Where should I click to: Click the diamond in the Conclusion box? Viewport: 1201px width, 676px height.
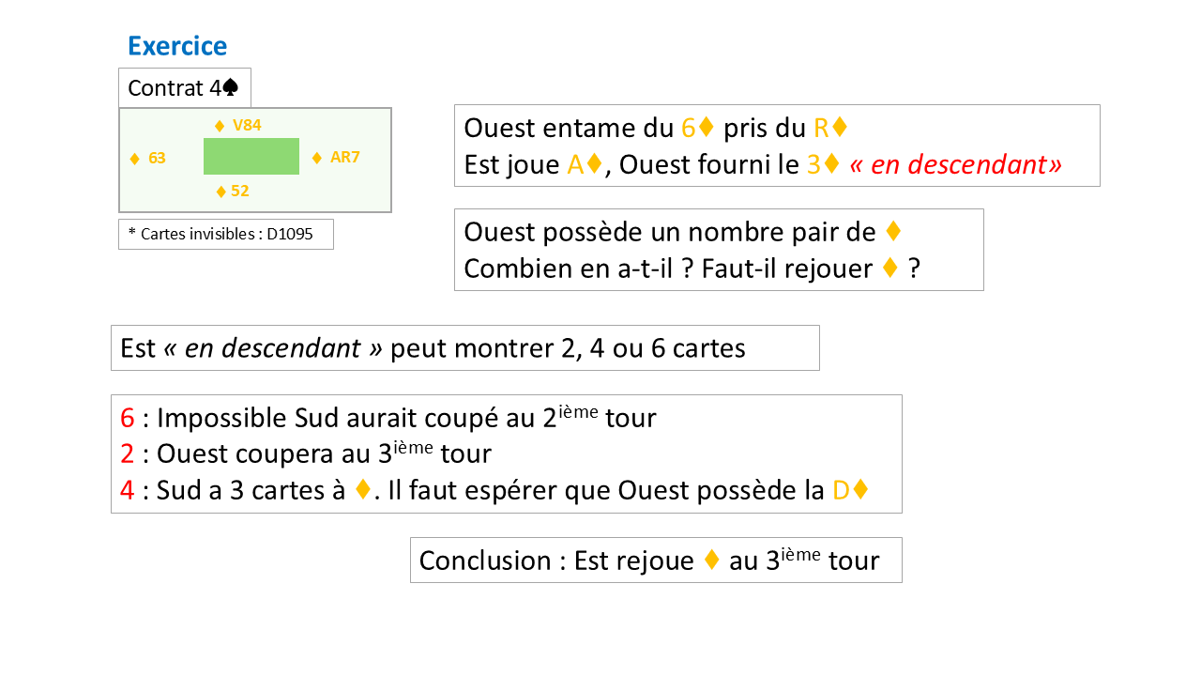[711, 561]
